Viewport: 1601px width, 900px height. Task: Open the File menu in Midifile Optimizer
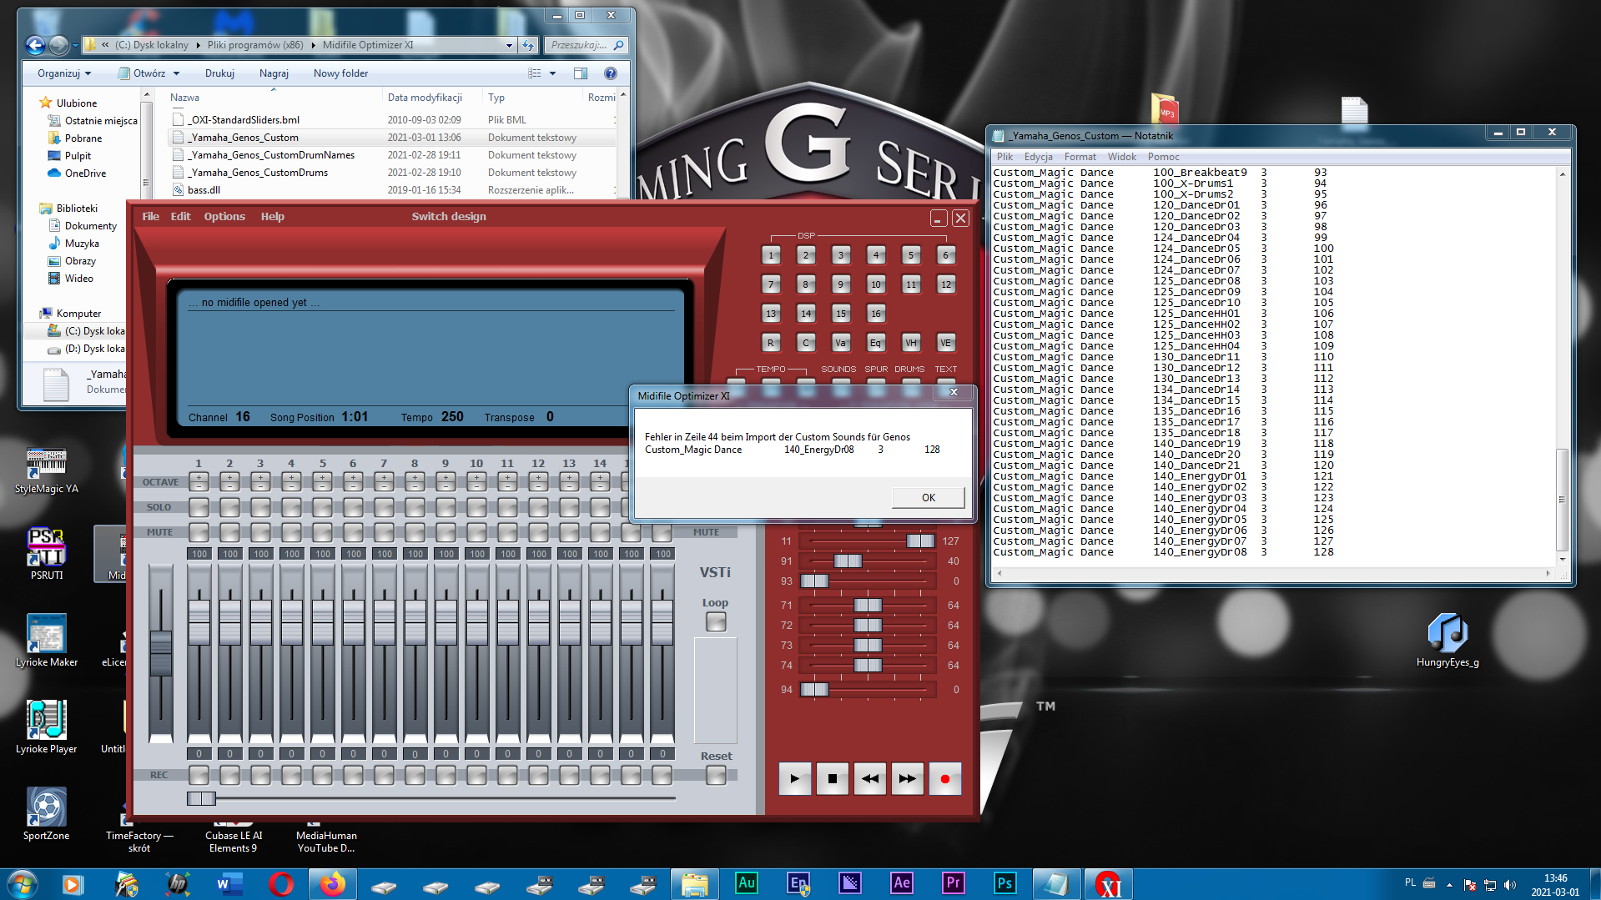[151, 216]
